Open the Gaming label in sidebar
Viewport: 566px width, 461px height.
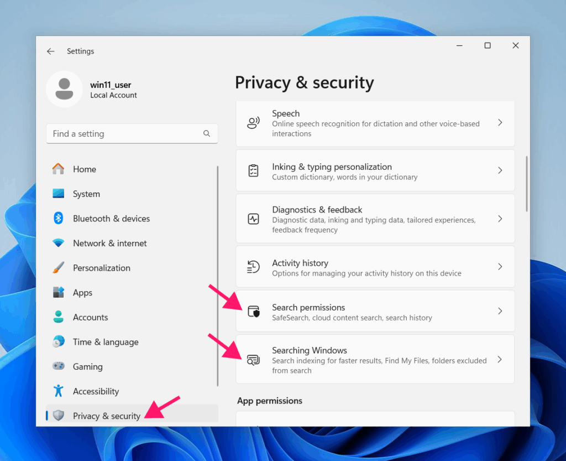point(88,367)
